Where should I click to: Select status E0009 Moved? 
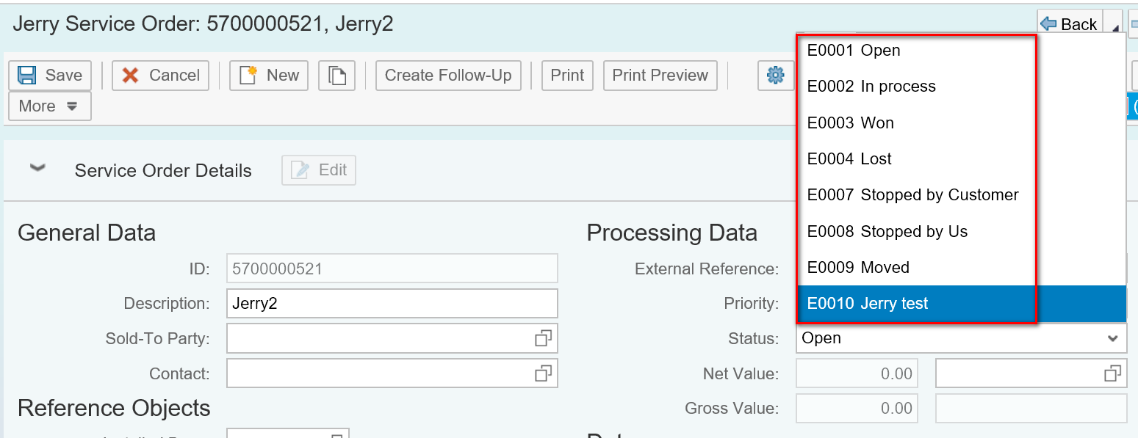pyautogui.click(x=961, y=267)
